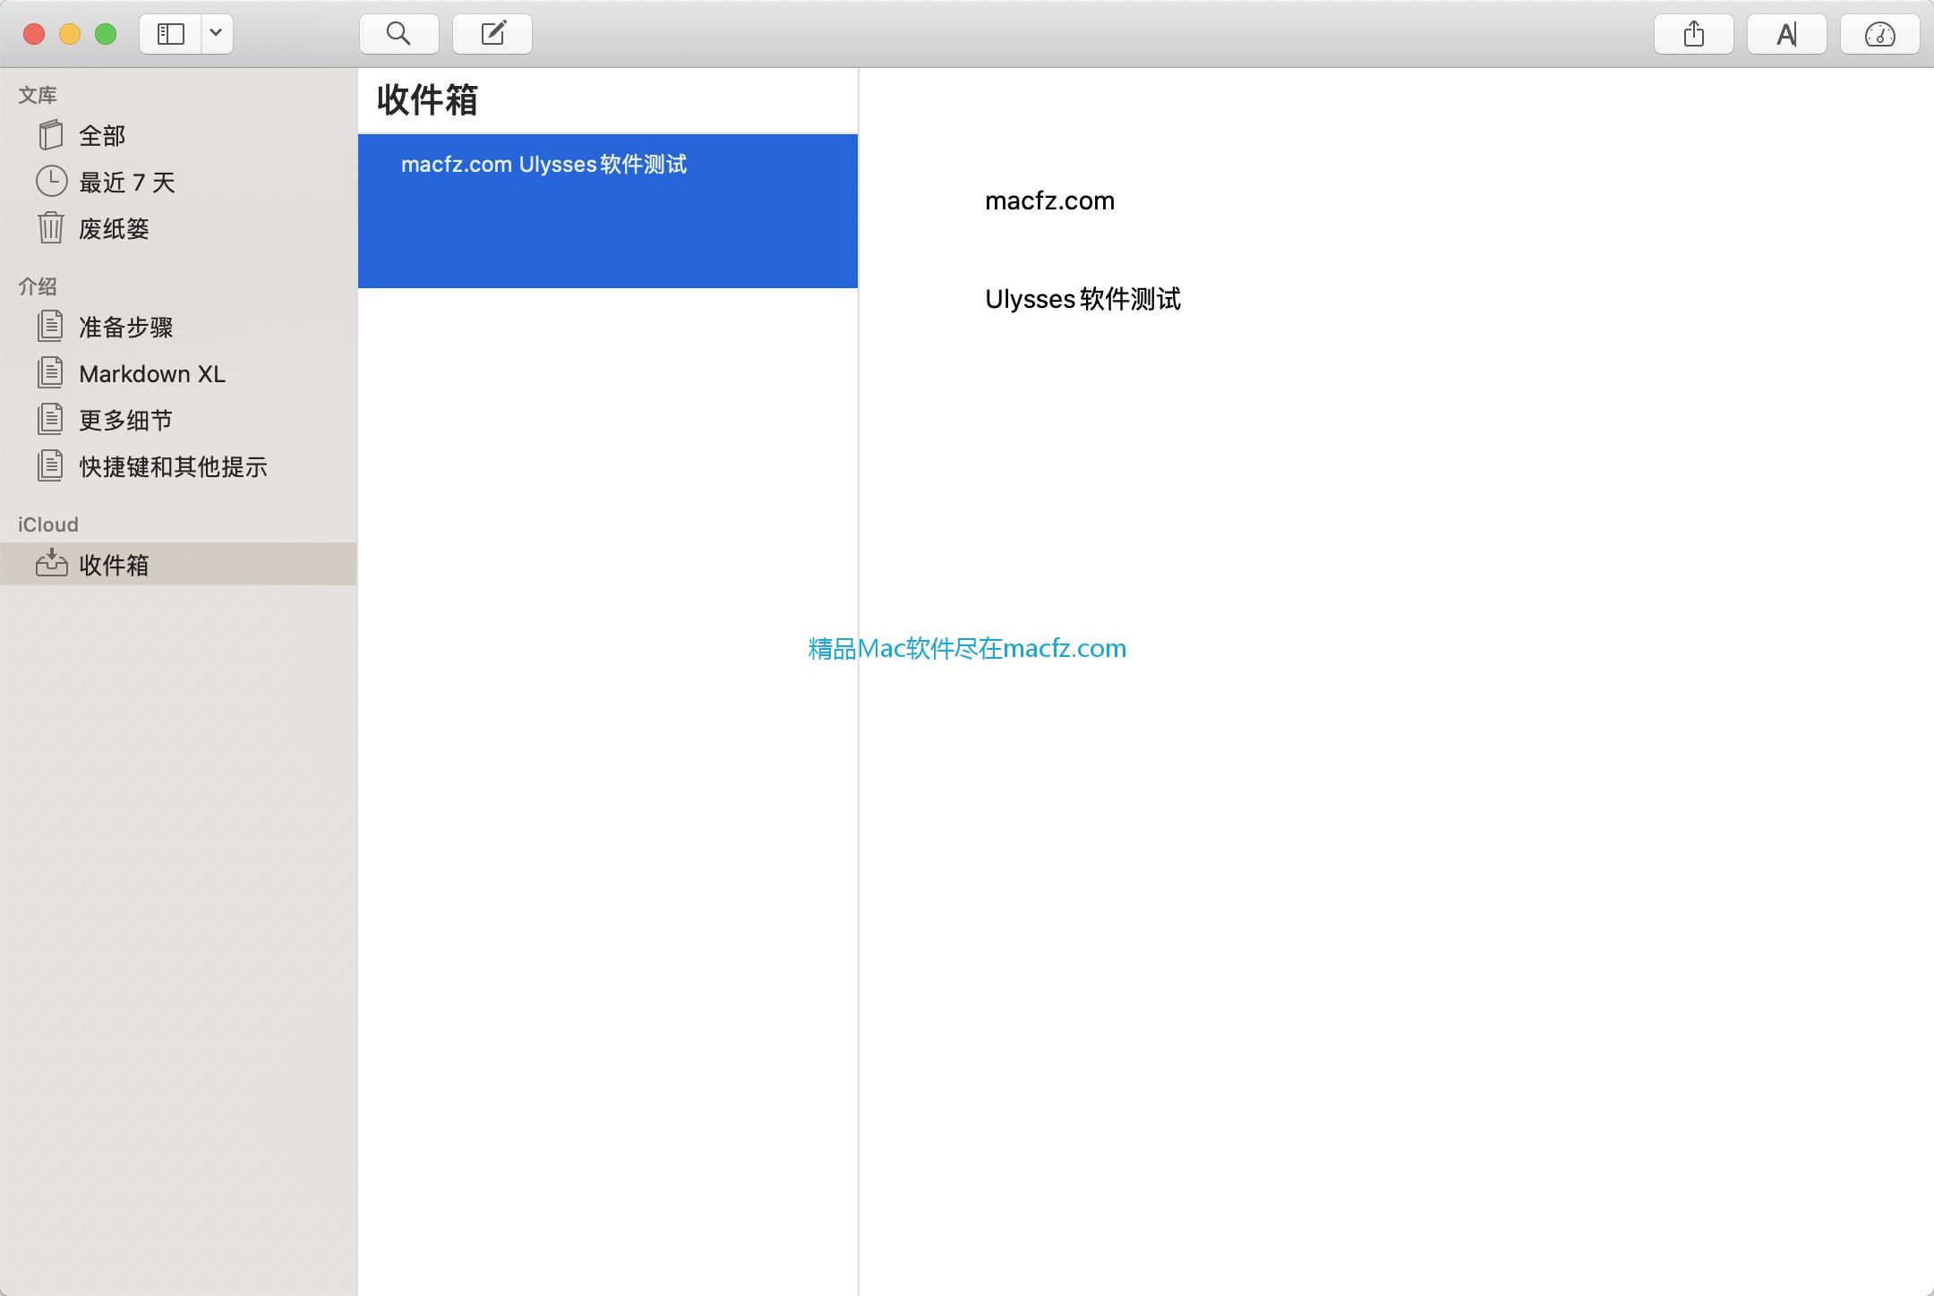
Task: Open Markdown XL document in sidebar
Action: 152,373
